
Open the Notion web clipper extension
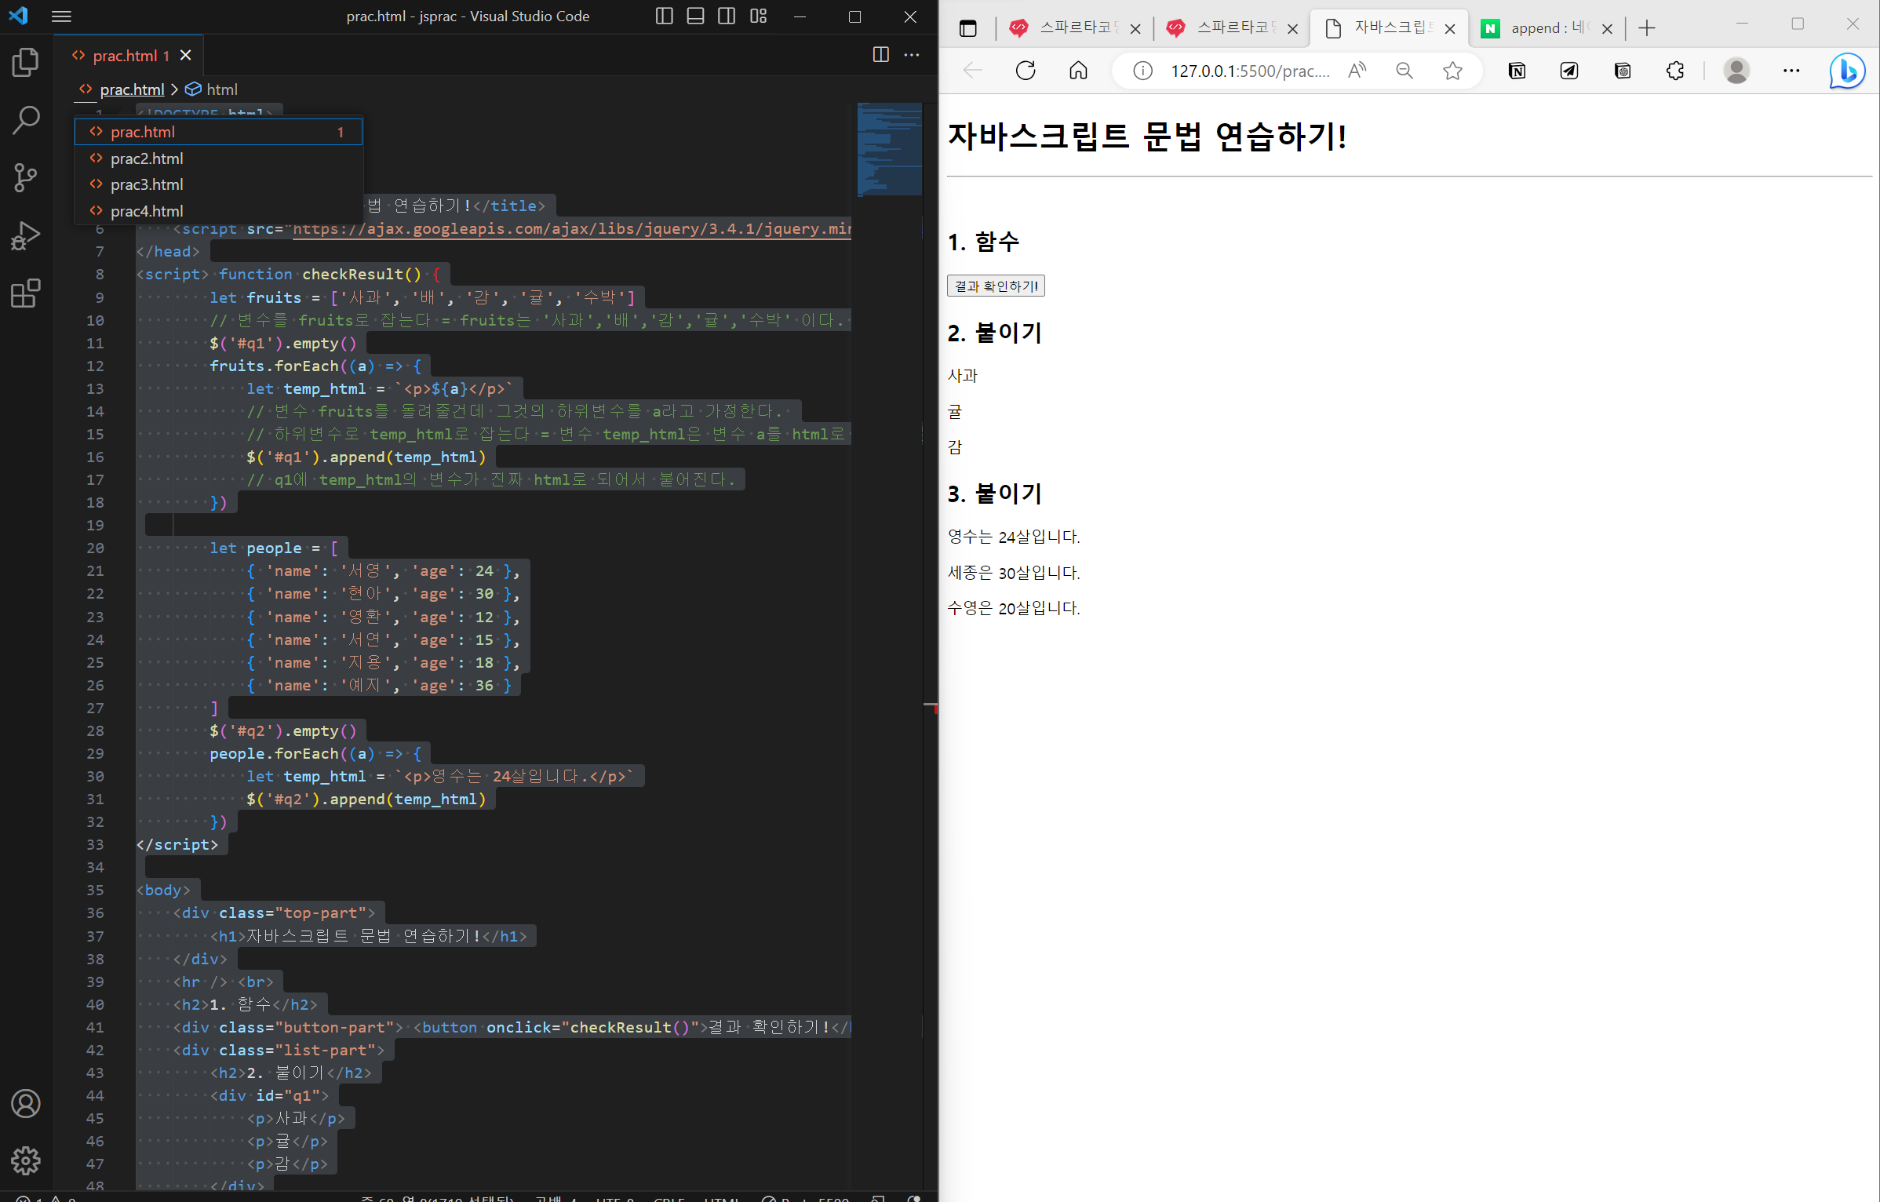click(1517, 71)
